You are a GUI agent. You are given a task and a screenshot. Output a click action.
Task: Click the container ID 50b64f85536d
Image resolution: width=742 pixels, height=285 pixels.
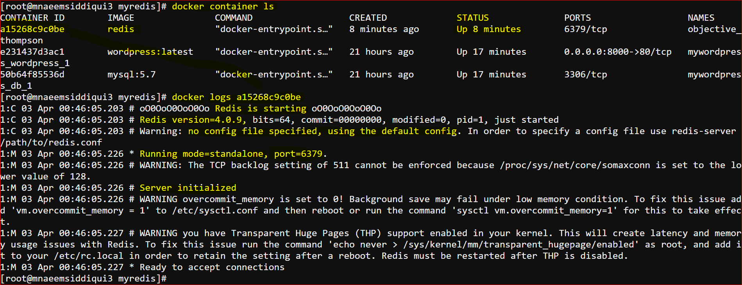[32, 74]
